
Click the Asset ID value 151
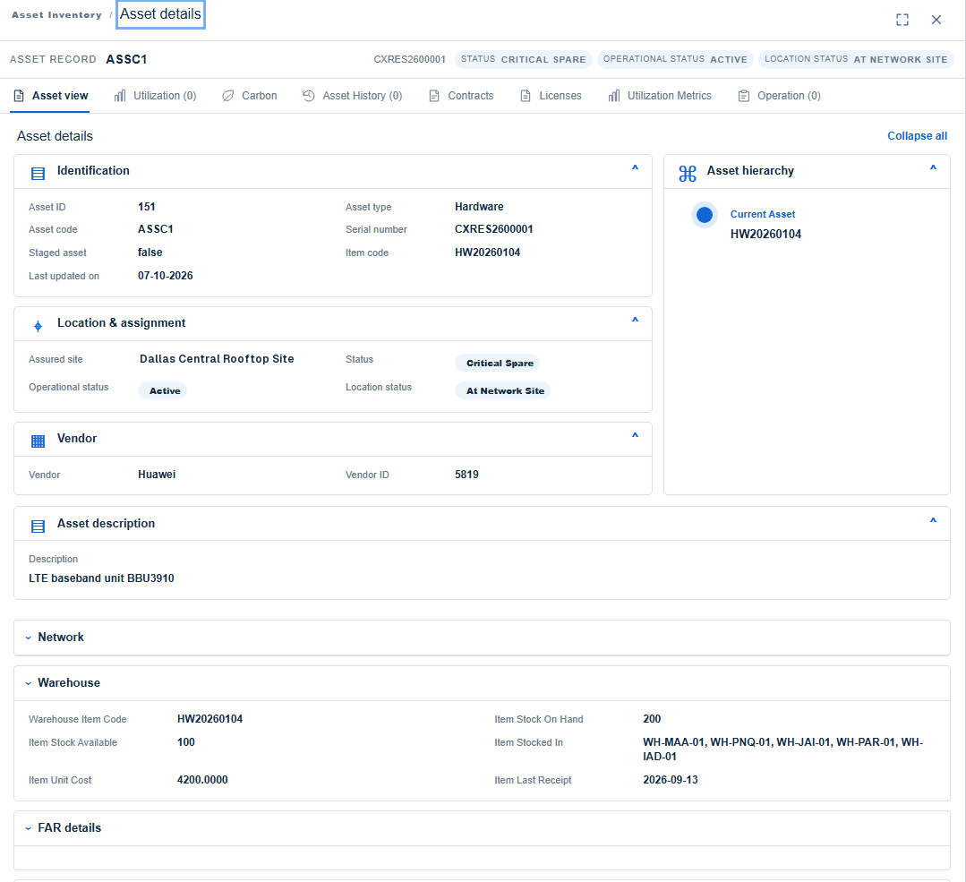click(x=147, y=207)
